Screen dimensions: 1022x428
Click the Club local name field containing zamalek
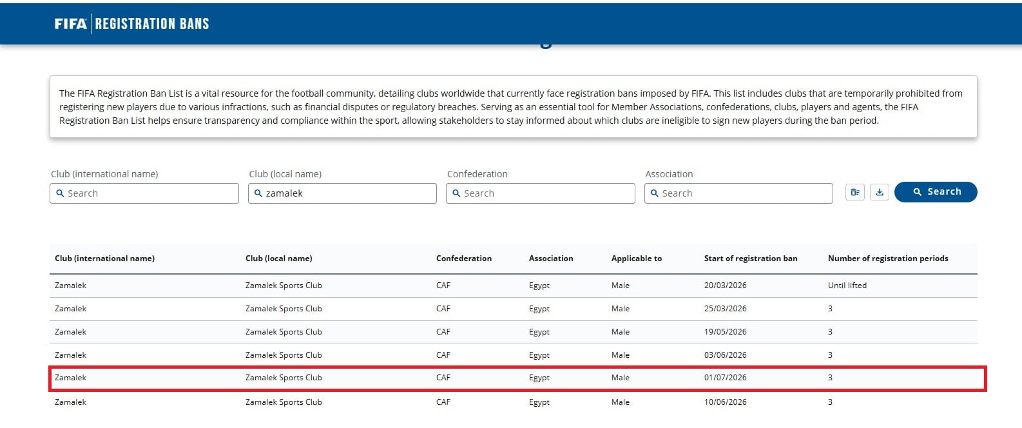[342, 193]
